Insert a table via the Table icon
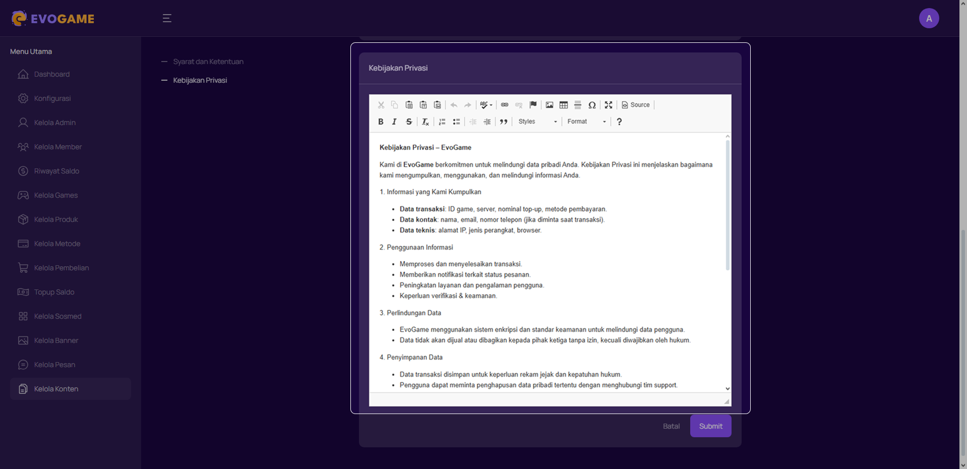The image size is (967, 469). [x=564, y=105]
